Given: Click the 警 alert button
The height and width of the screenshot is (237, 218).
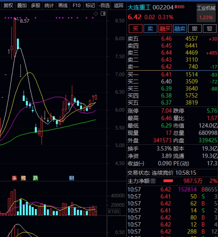Looking at the screenshot, I should tap(210, 28).
